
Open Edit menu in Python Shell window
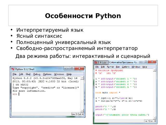pos(21,74)
